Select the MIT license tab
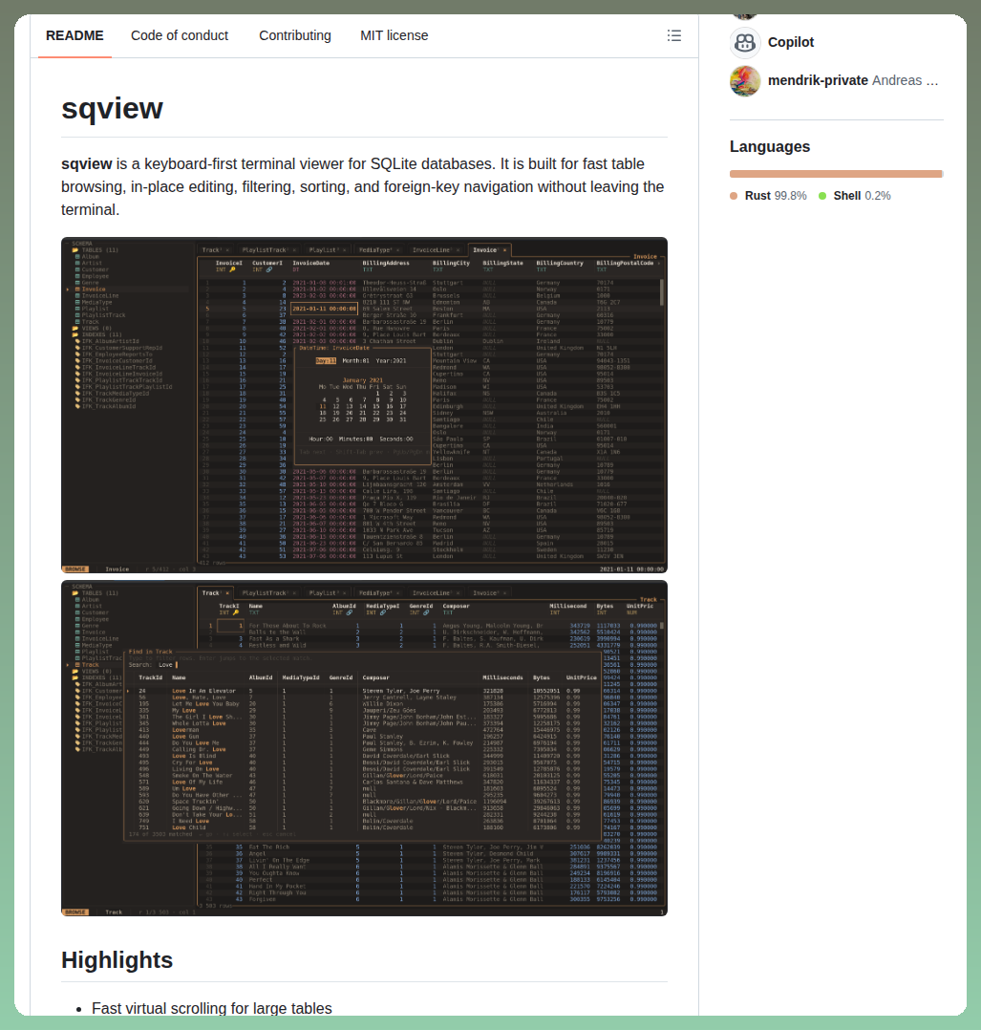The height and width of the screenshot is (1030, 981). click(x=394, y=35)
